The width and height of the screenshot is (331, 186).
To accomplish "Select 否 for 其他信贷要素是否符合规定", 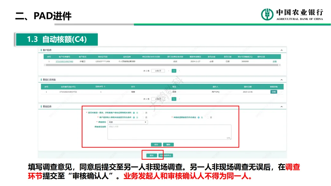I will (x=207, y=117).
